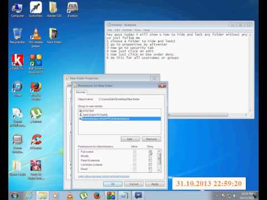
Task: Select the iTunes desktop shortcut
Action: [17, 88]
